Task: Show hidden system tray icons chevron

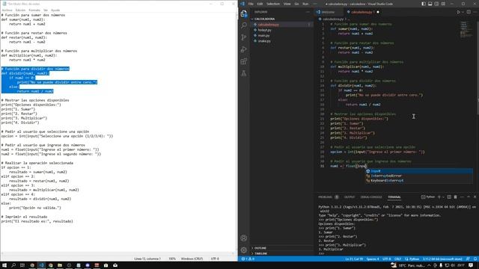Action: (x=429, y=265)
